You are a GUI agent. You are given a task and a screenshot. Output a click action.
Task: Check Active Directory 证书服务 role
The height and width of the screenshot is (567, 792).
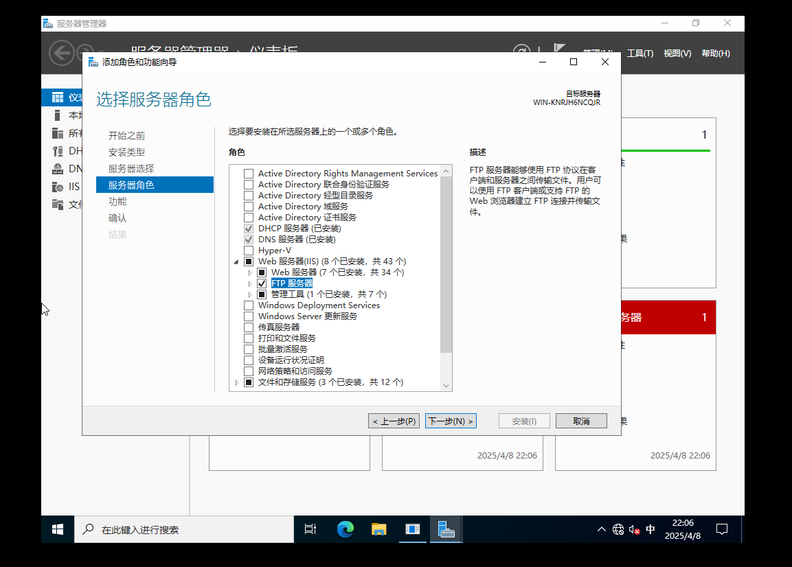coord(249,218)
